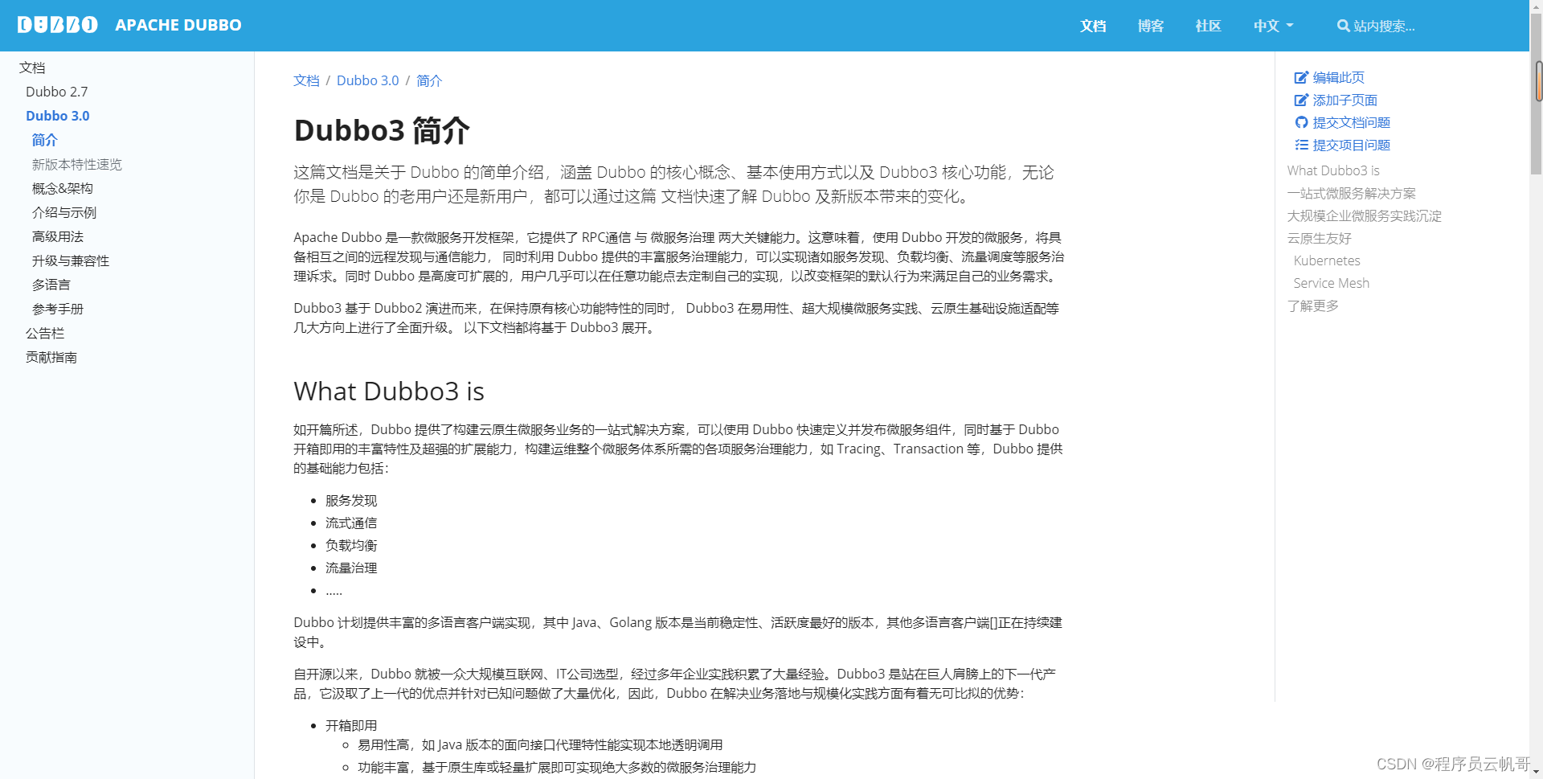The height and width of the screenshot is (779, 1543).
Task: Click the Dubbo 3.0 breadcrumb link
Action: pyautogui.click(x=368, y=80)
